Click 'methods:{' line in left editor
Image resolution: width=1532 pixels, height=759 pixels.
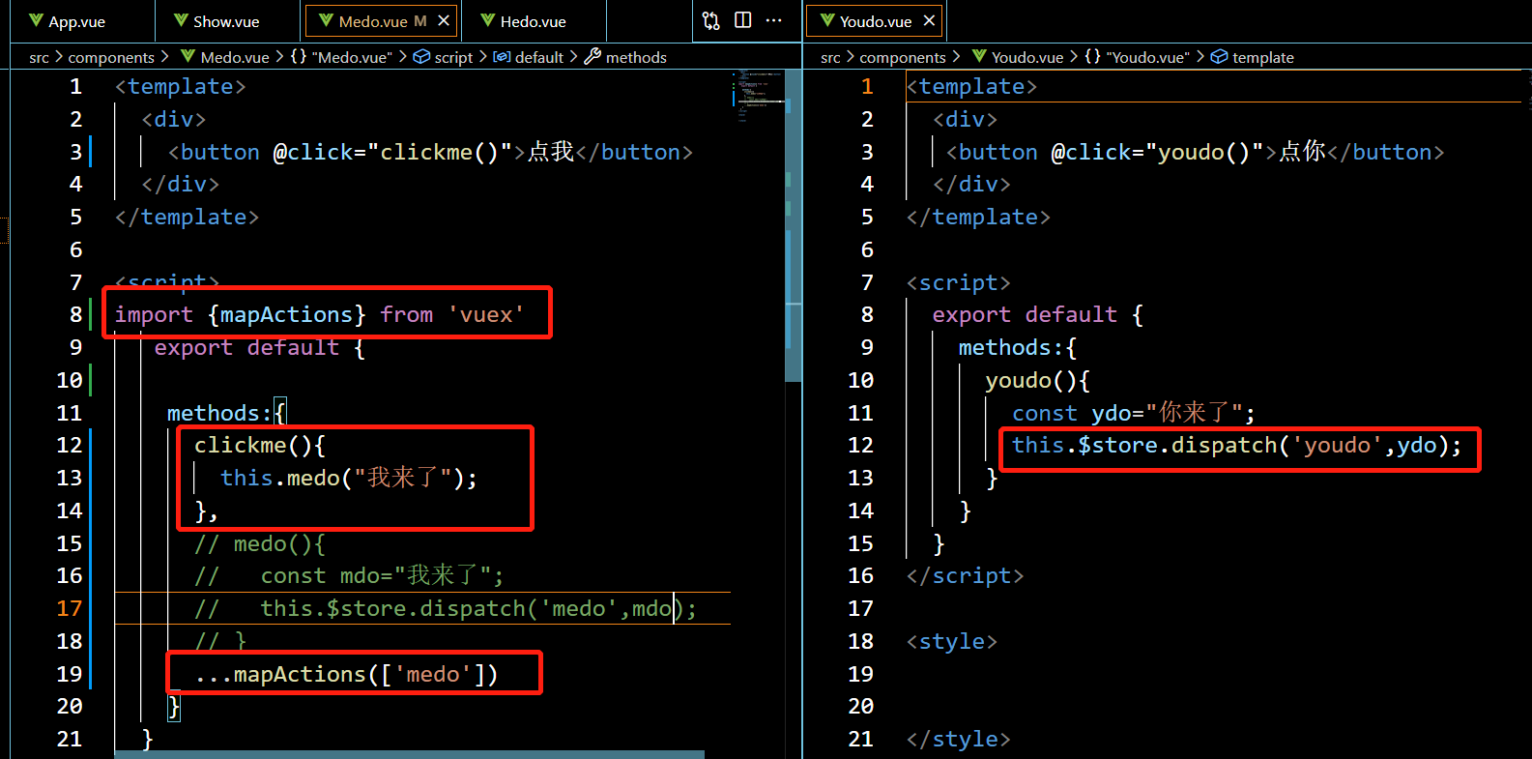(227, 413)
